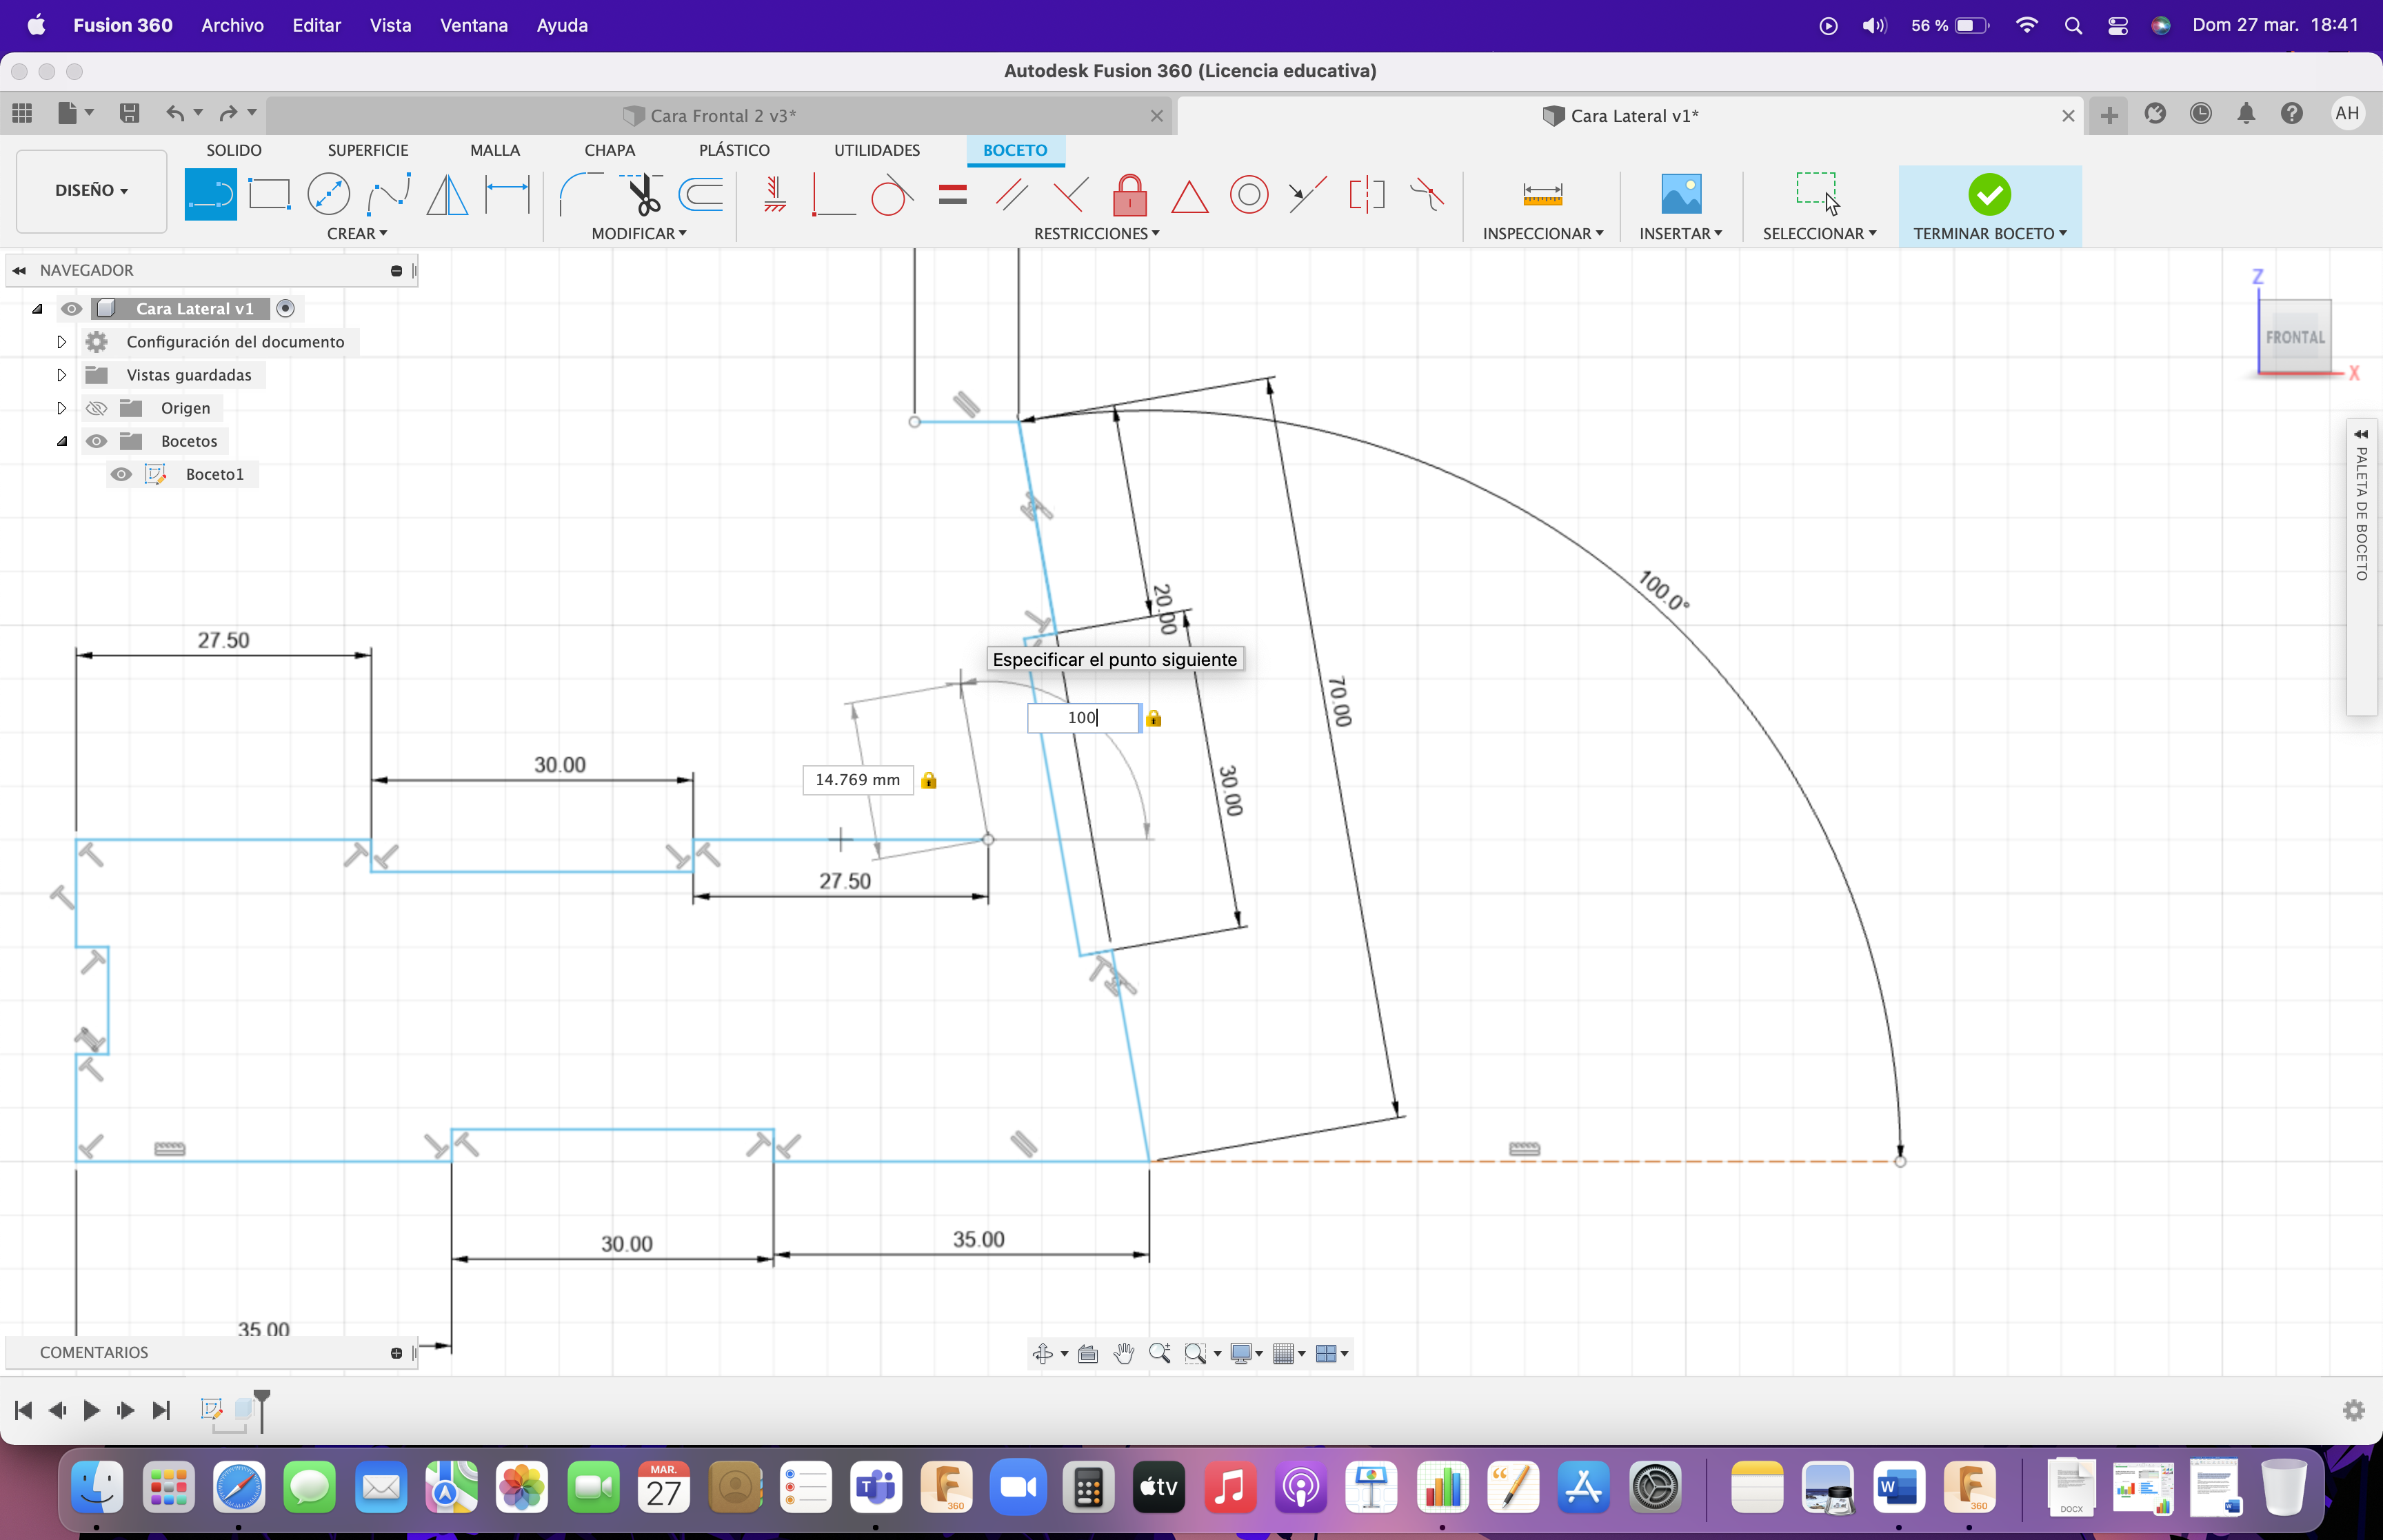2383x1540 pixels.
Task: Apply Midpoint triangle constraint
Action: pos(1190,196)
